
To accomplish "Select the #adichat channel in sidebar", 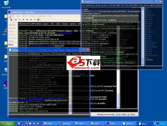I will coord(12,28).
